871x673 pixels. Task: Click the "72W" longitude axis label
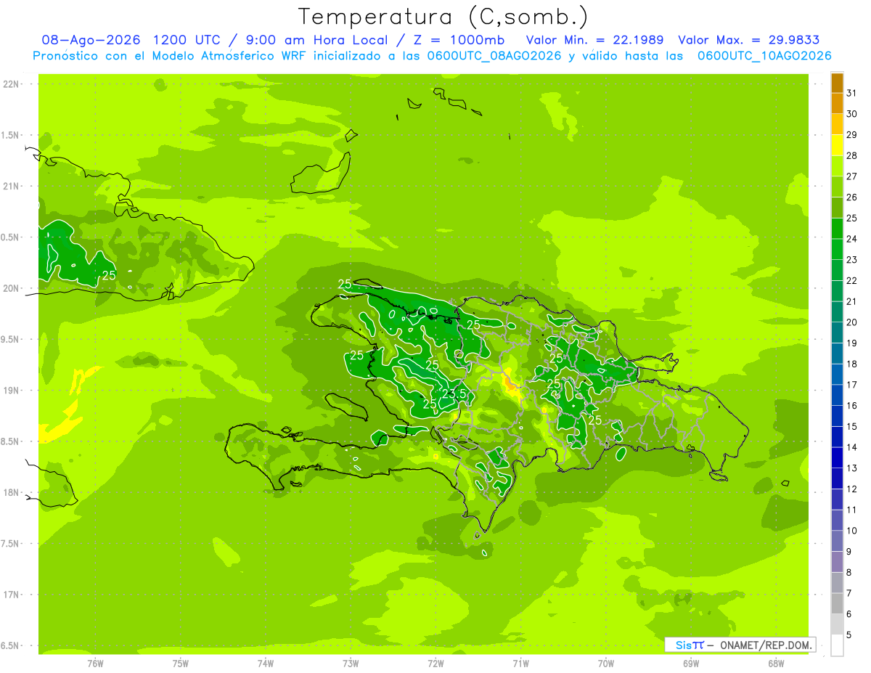pos(435,663)
